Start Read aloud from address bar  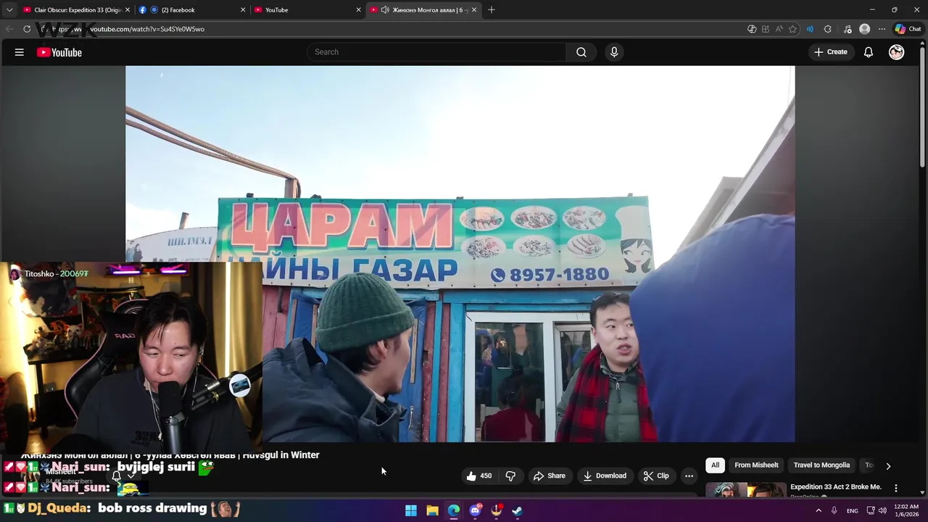point(779,29)
